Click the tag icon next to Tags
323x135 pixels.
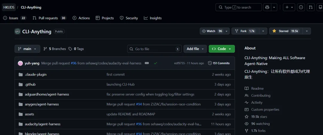click(x=70, y=49)
